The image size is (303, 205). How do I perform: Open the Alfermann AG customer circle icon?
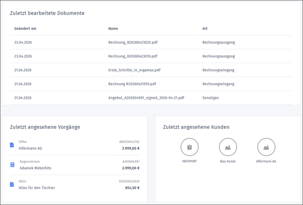(266, 147)
